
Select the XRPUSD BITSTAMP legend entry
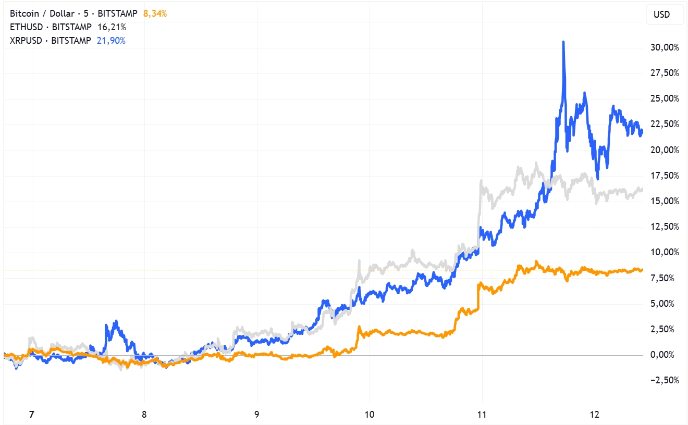51,41
